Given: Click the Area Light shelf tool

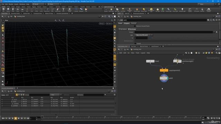Looking at the screenshot, I should tap(123, 10).
